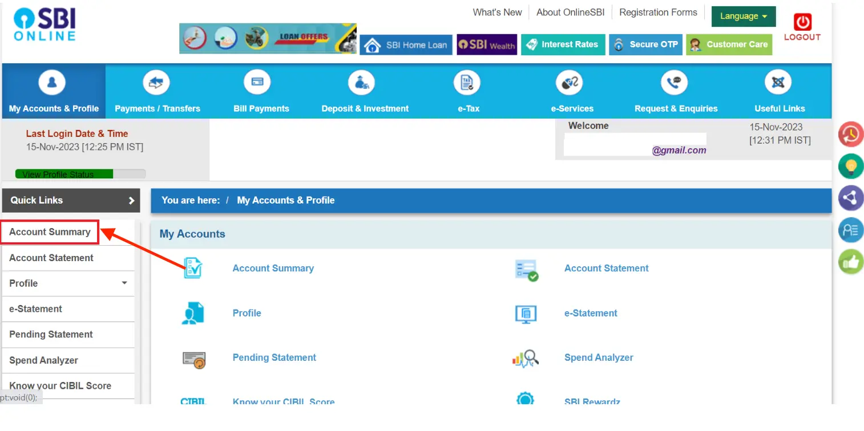Click the About OnlineSBI link
This screenshot has height=431, width=864.
coord(571,12)
